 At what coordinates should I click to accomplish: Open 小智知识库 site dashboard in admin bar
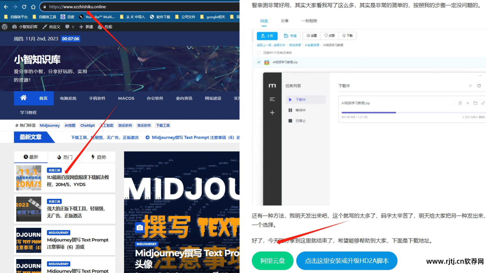(25, 27)
